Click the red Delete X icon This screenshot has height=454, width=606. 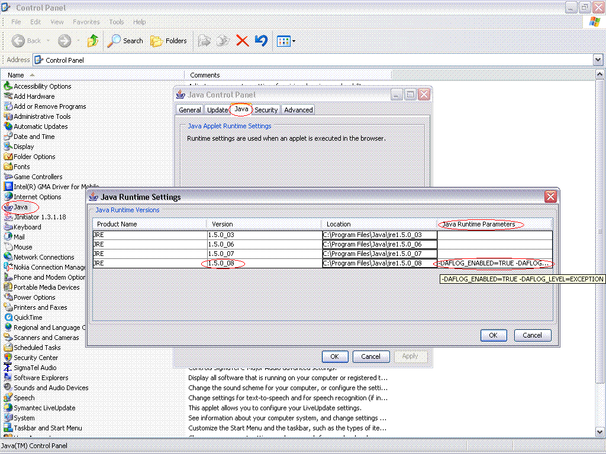click(242, 41)
